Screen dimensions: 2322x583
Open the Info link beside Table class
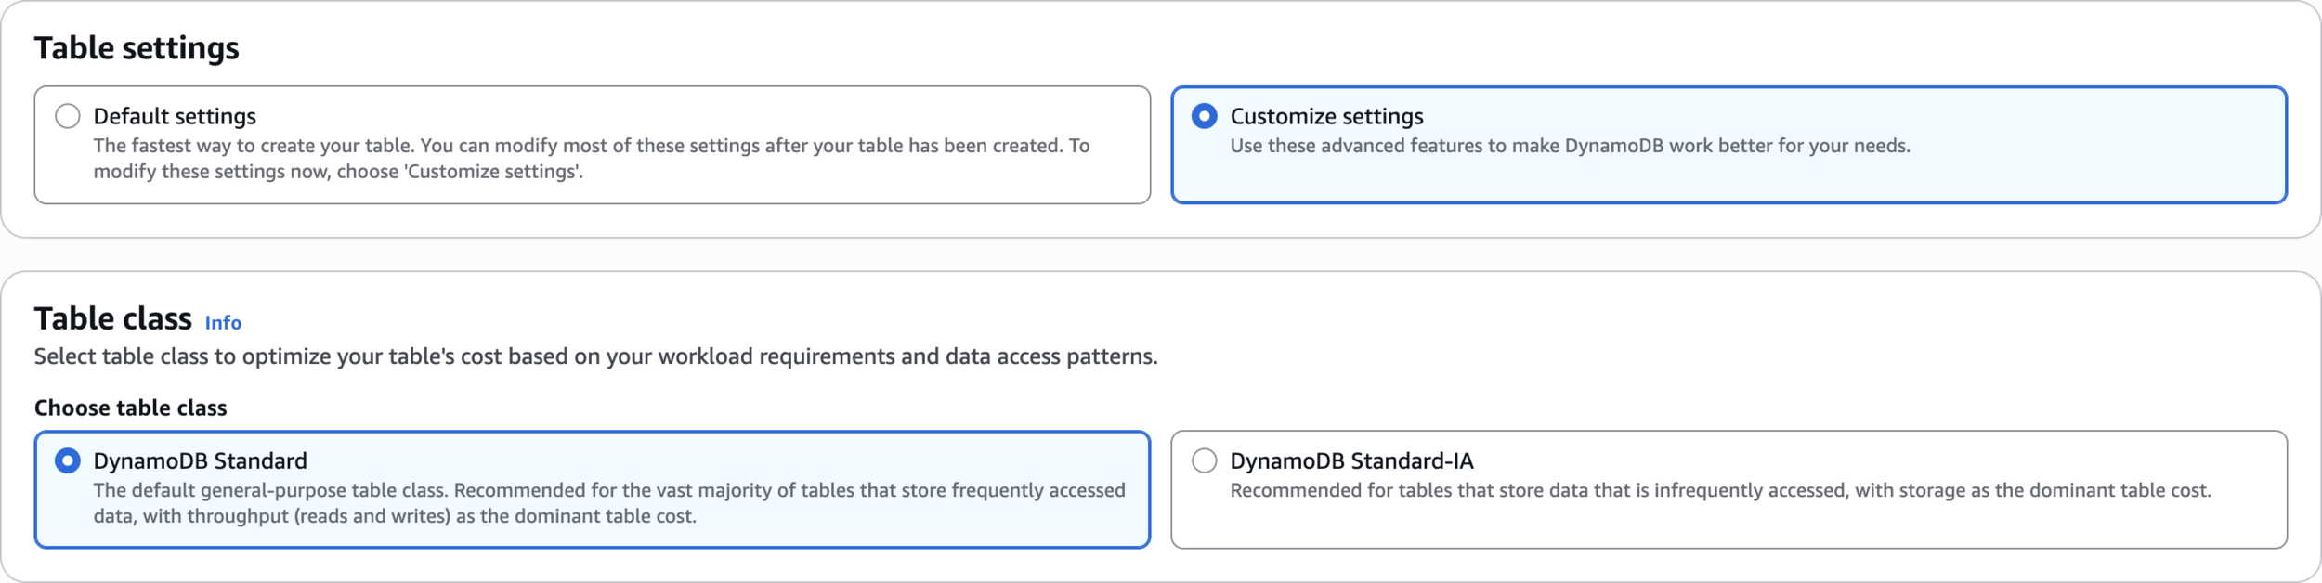[223, 323]
